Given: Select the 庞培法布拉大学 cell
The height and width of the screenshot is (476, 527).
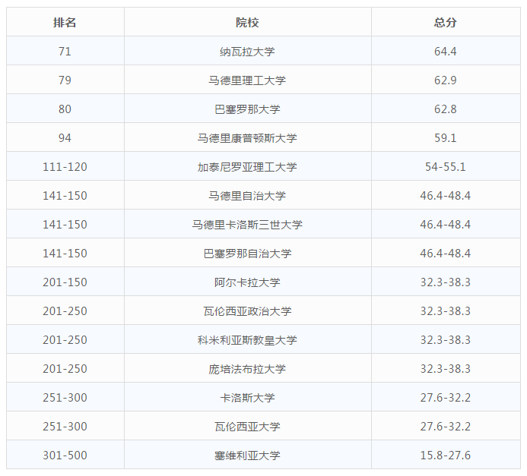Looking at the screenshot, I should coord(247,369).
